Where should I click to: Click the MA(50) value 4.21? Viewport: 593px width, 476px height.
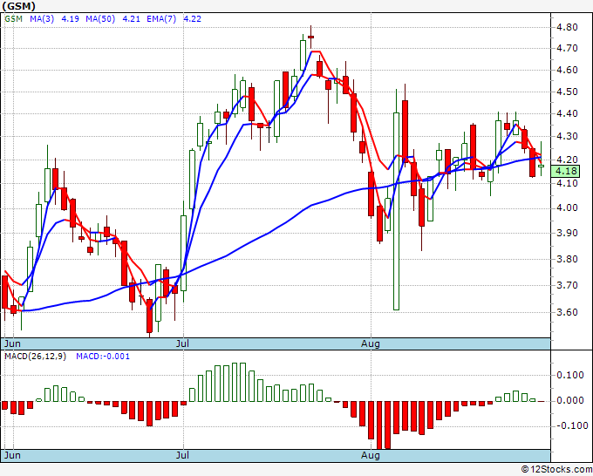click(x=131, y=19)
